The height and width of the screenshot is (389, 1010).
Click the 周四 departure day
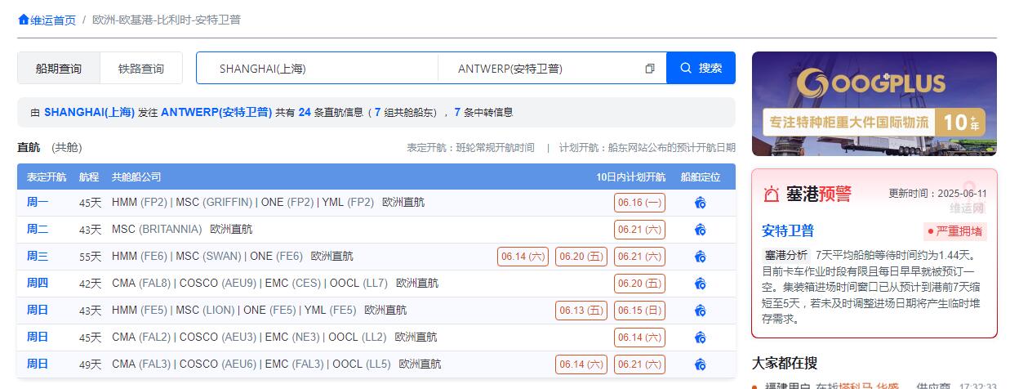click(38, 284)
